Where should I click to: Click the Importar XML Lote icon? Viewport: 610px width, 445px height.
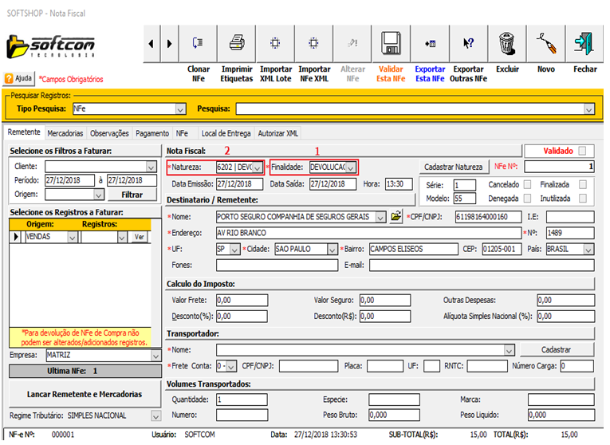tap(275, 42)
